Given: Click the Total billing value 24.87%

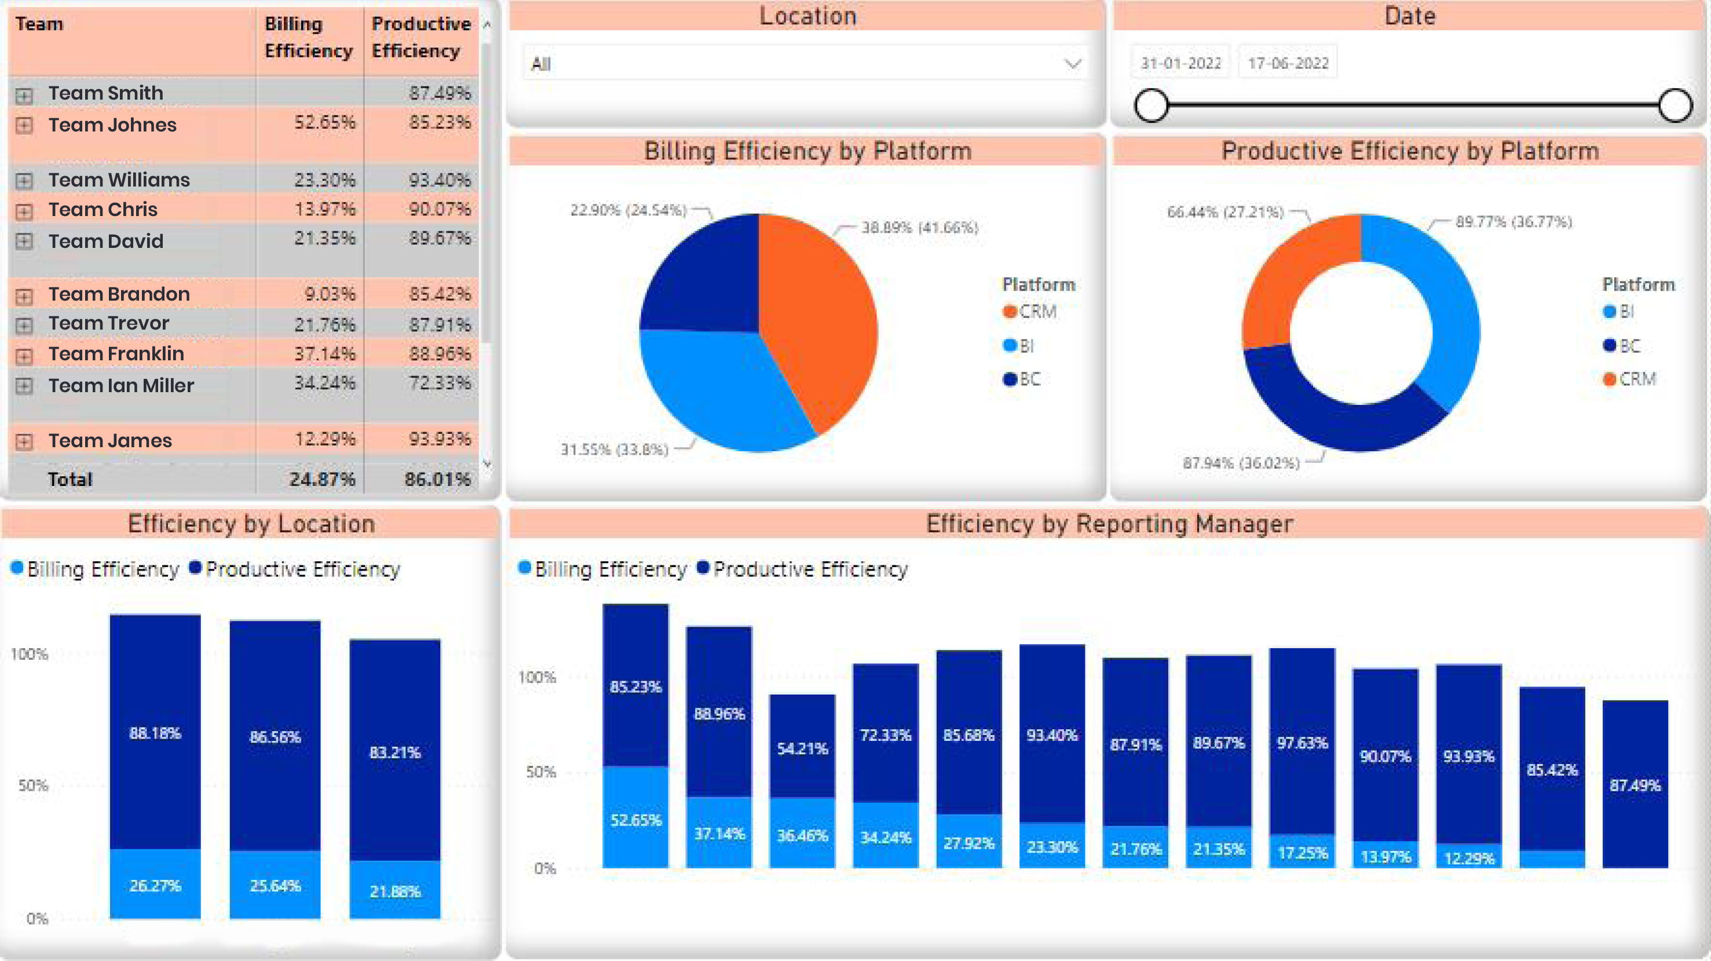Looking at the screenshot, I should [x=322, y=479].
